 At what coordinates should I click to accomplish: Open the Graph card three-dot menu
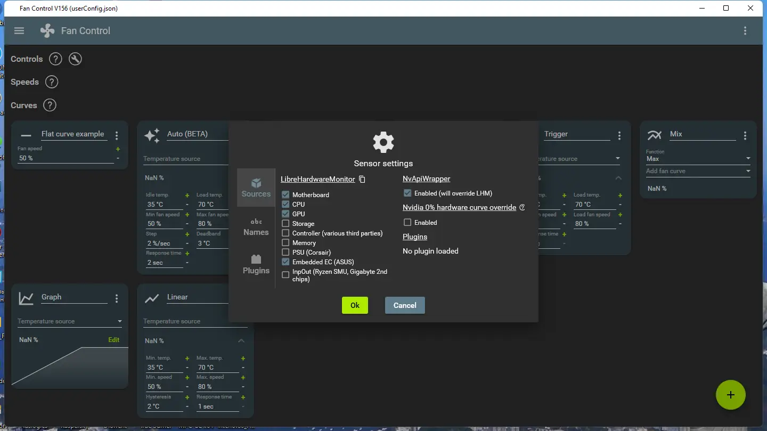click(x=117, y=299)
